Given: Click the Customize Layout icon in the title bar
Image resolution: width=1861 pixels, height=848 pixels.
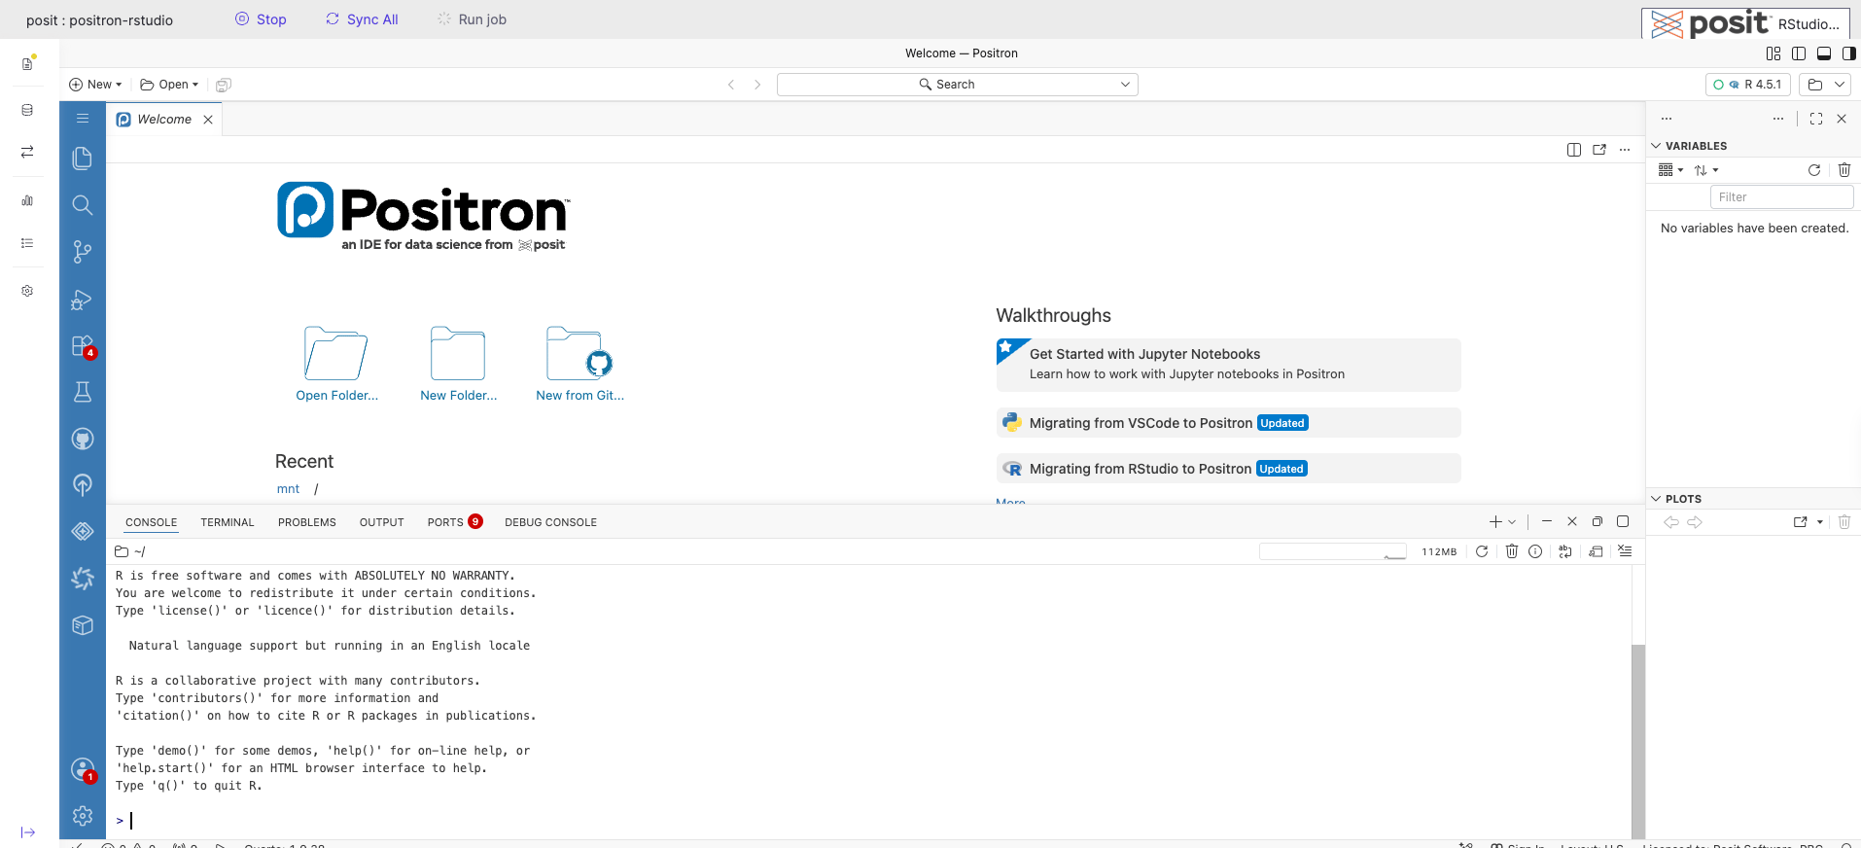Looking at the screenshot, I should coord(1773,53).
